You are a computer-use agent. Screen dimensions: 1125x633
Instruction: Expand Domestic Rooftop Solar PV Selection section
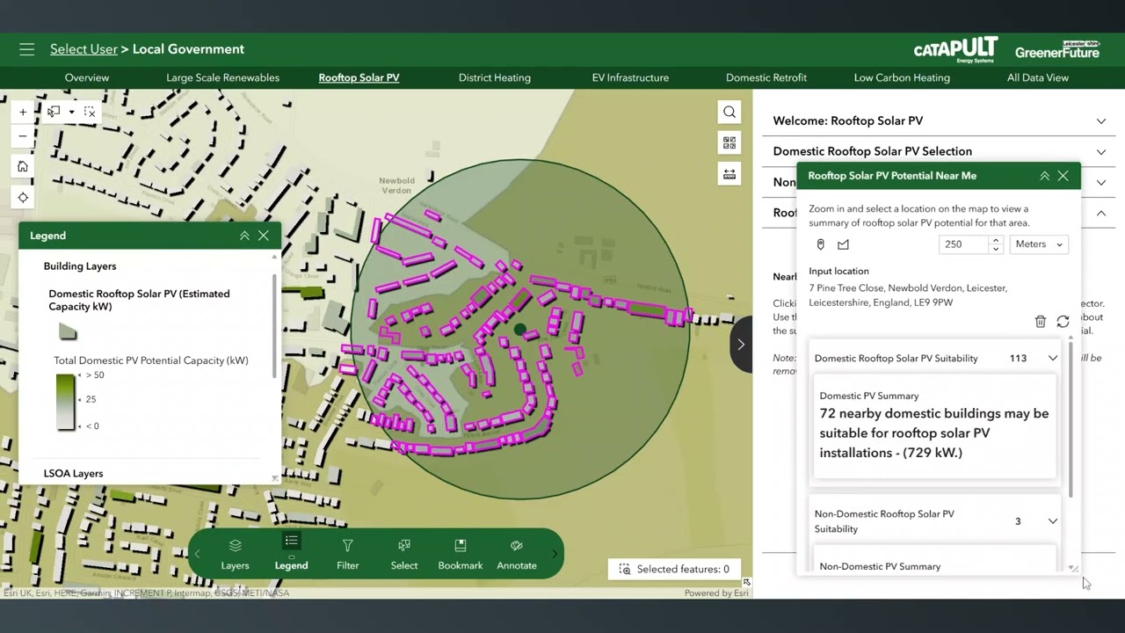940,151
